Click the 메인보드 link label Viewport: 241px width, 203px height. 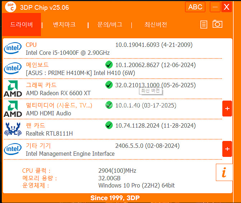point(37,65)
